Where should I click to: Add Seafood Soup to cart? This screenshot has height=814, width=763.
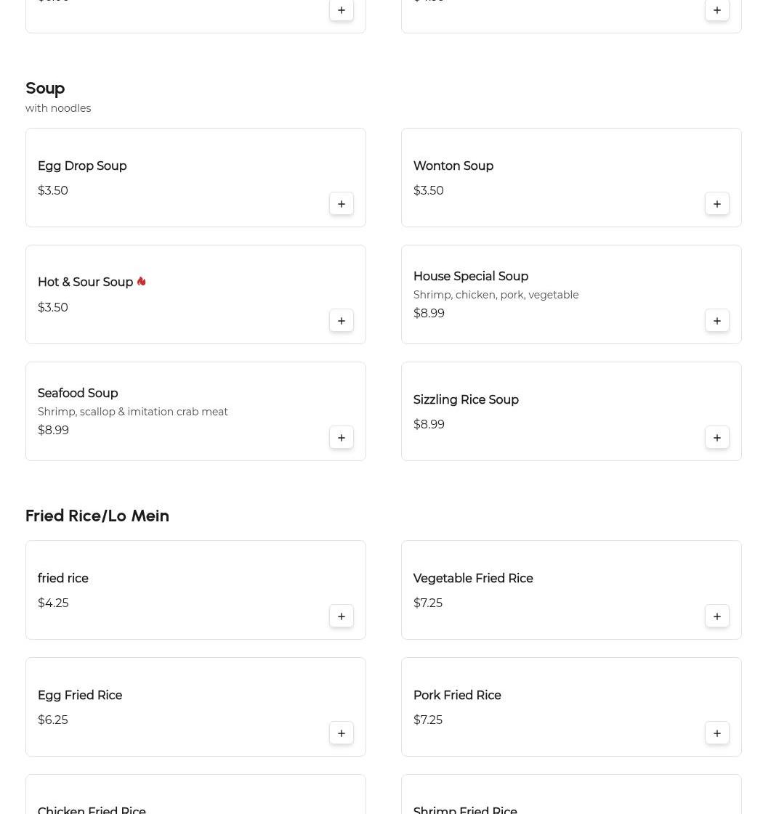342,438
